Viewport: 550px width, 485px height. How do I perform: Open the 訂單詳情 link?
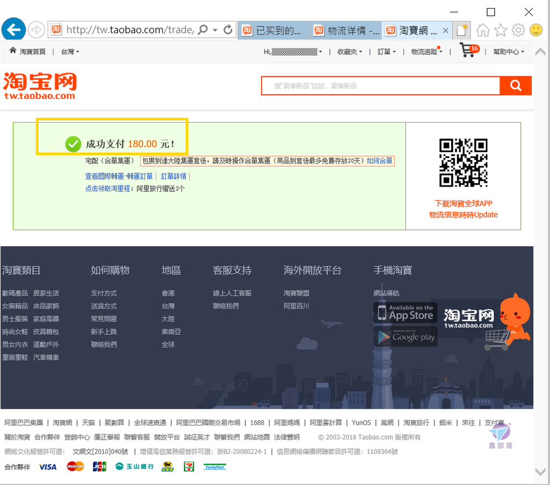pyautogui.click(x=173, y=176)
